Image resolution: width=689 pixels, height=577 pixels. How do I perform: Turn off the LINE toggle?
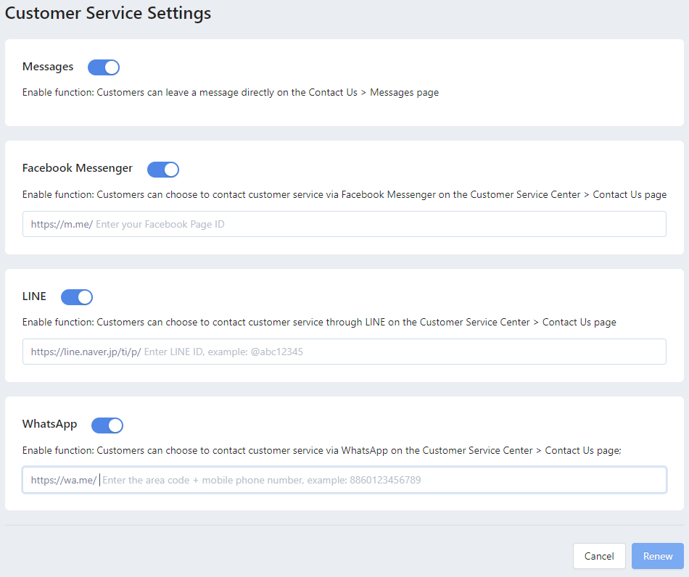[77, 297]
